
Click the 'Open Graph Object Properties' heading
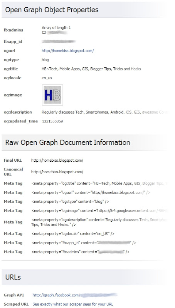click(52, 10)
